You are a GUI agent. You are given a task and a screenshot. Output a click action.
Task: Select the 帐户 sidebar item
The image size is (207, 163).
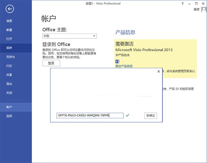[x=16, y=107]
